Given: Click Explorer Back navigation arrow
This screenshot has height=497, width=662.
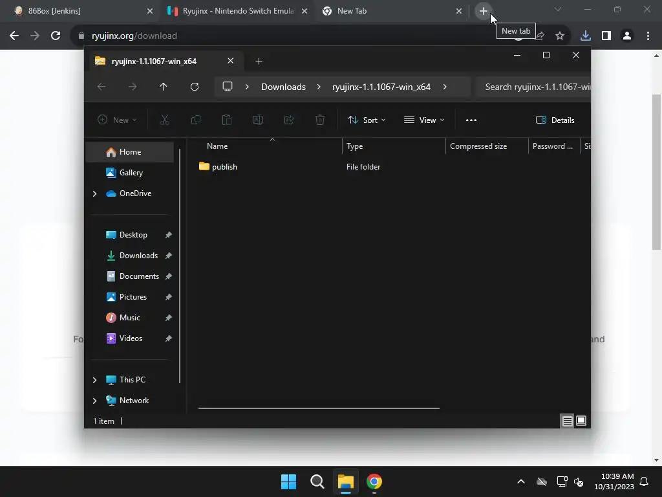Looking at the screenshot, I should [101, 87].
